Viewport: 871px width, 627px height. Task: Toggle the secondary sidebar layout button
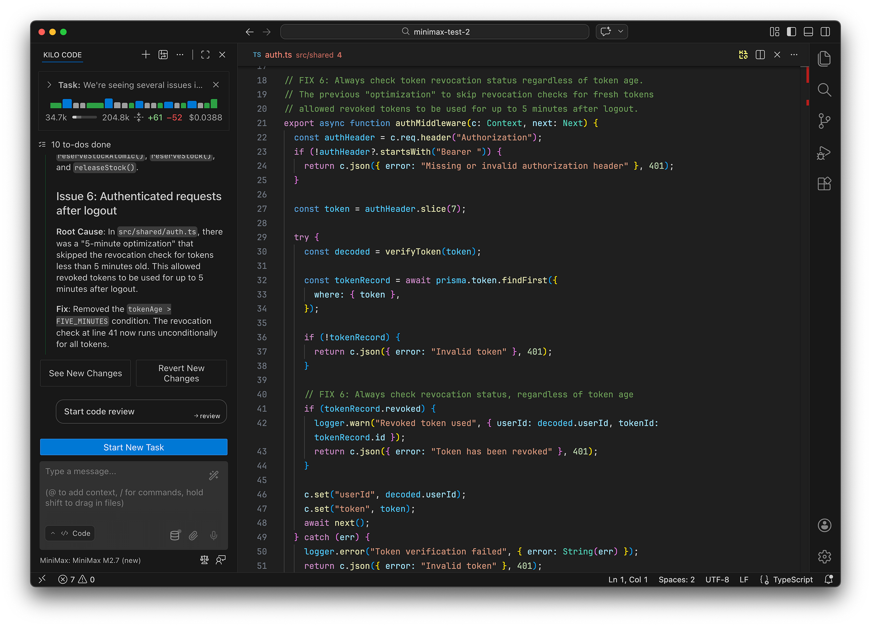(x=825, y=32)
